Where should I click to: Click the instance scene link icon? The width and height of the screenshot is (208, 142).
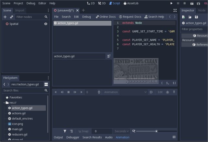coord(12,17)
